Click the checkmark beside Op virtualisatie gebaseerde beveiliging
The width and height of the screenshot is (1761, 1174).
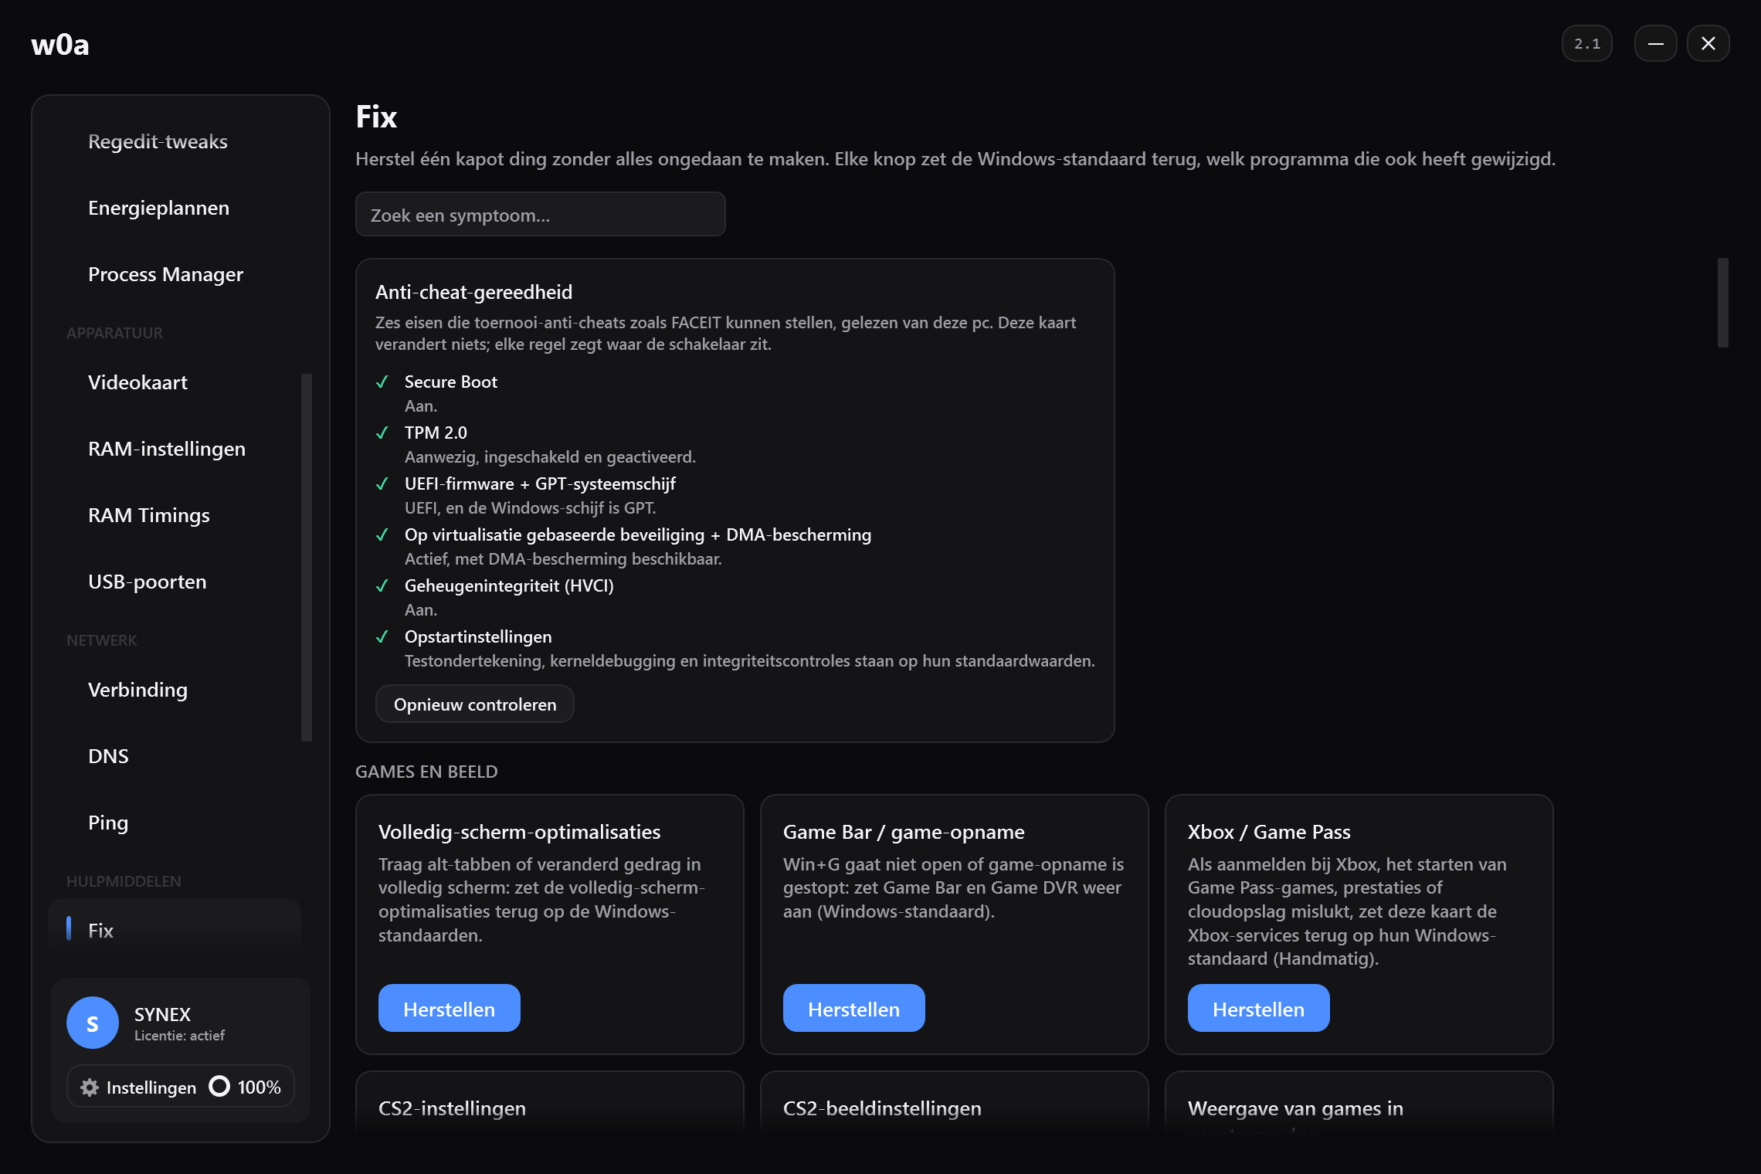382,534
